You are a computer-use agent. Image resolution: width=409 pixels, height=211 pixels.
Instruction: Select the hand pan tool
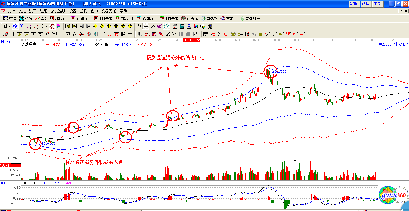[139, 26]
